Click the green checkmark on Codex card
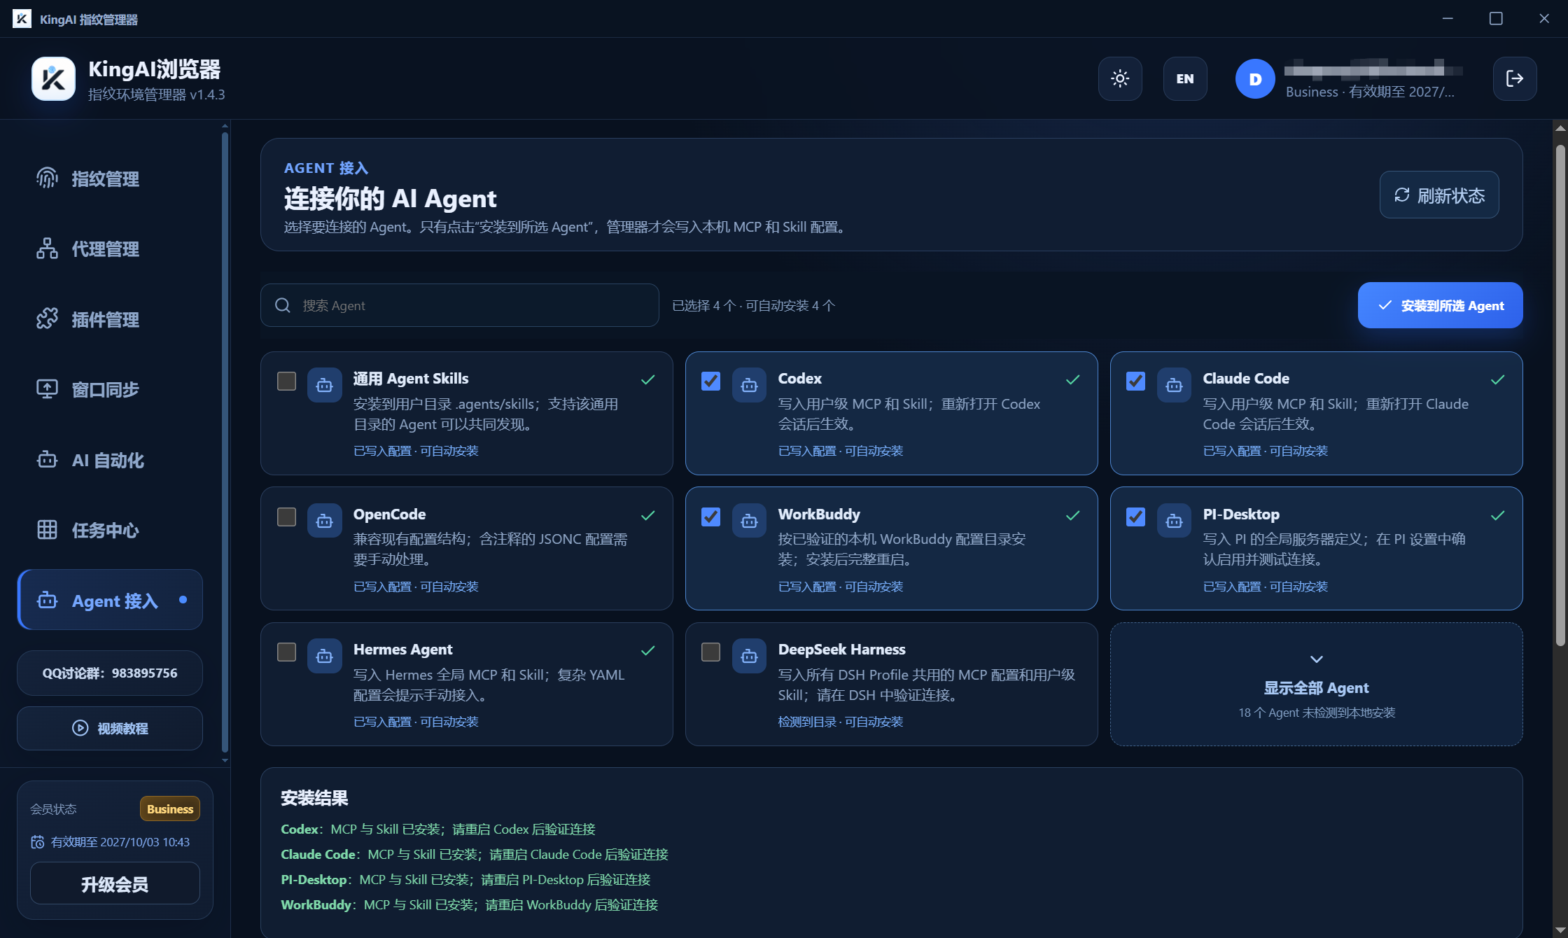 tap(1072, 379)
